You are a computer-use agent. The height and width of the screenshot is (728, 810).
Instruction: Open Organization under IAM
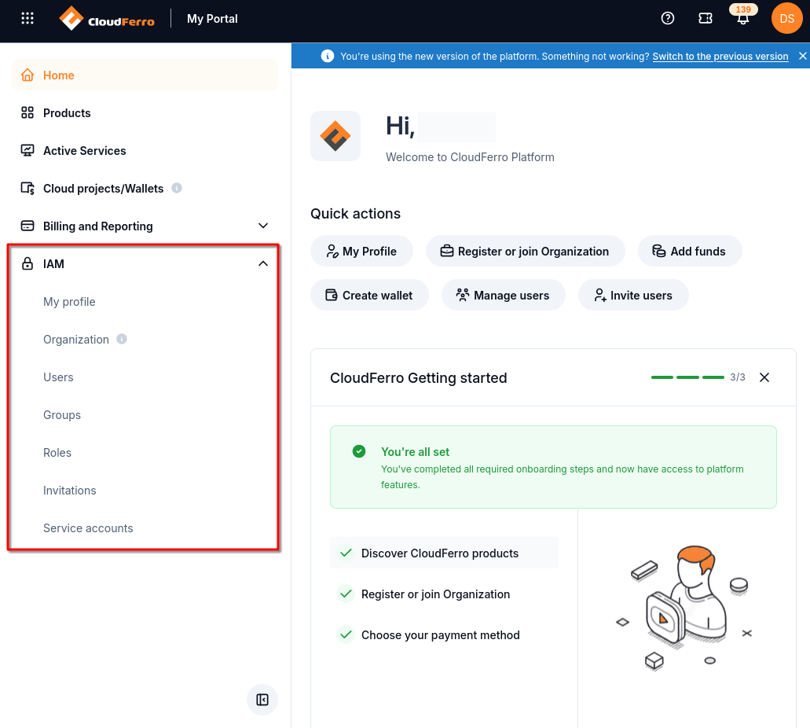click(x=76, y=339)
